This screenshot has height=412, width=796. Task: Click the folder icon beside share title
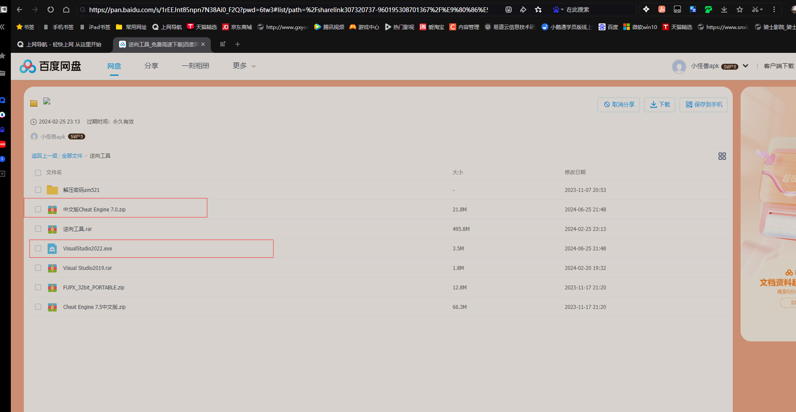pyautogui.click(x=34, y=103)
